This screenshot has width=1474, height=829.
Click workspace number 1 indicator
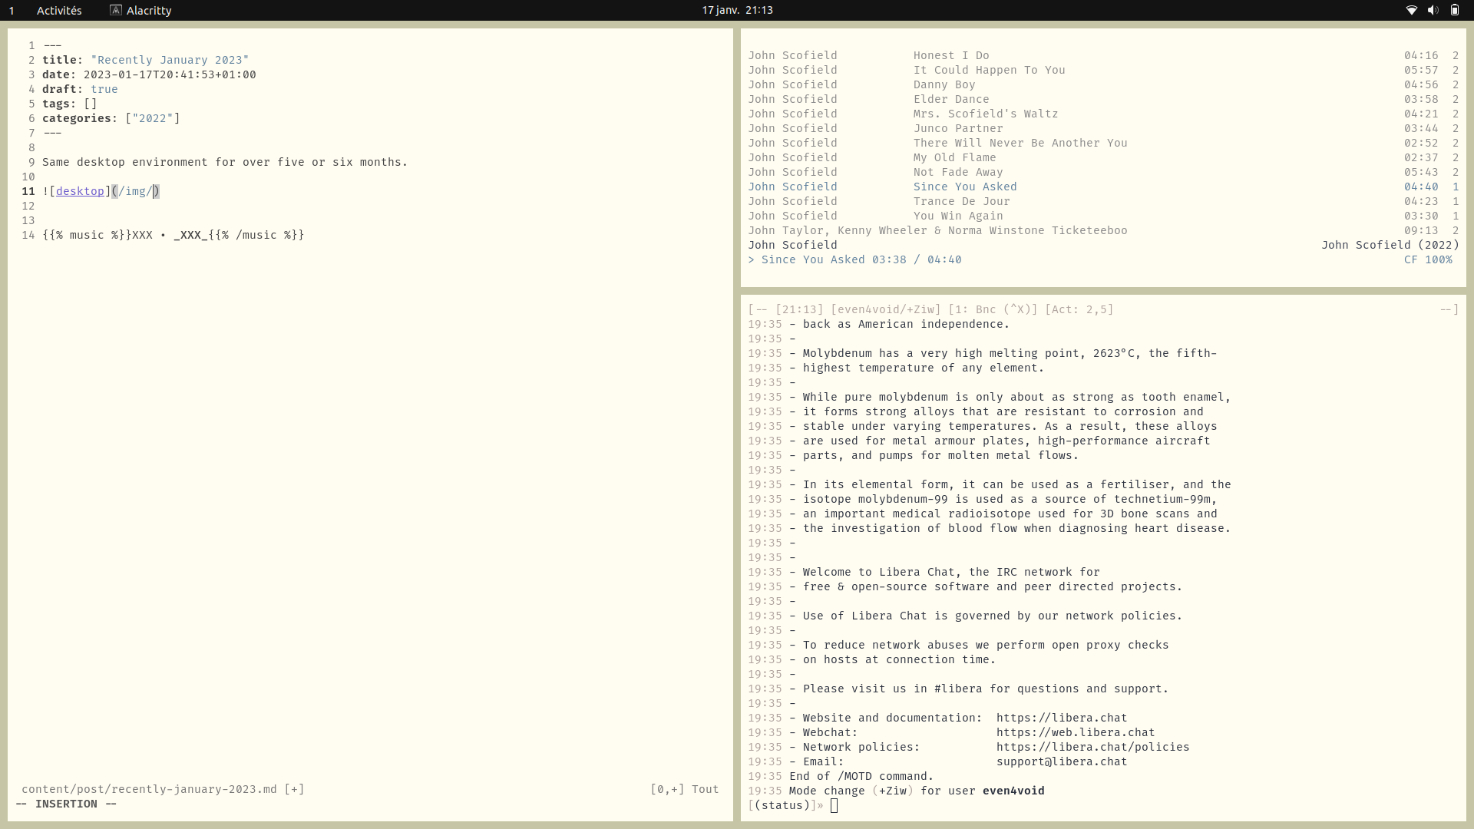click(12, 10)
